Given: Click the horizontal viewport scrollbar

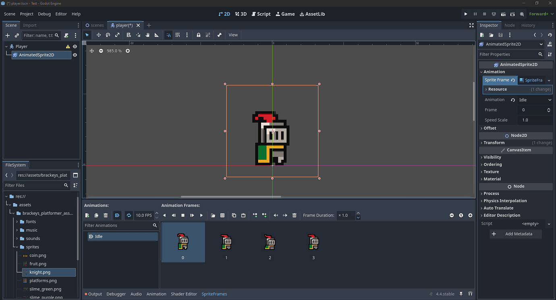Looking at the screenshot, I should pos(231,197).
